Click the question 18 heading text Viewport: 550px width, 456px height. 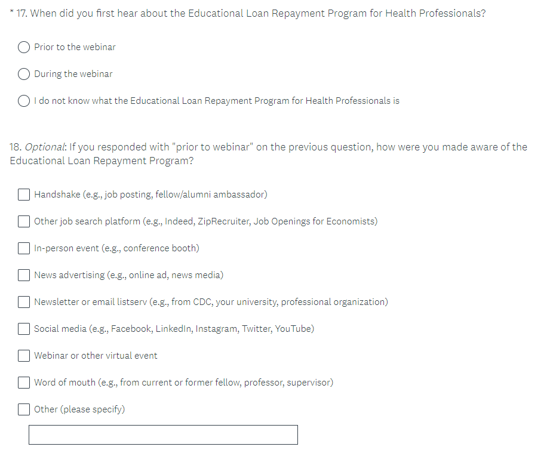(x=269, y=147)
